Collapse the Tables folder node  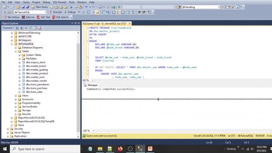tap(16, 51)
